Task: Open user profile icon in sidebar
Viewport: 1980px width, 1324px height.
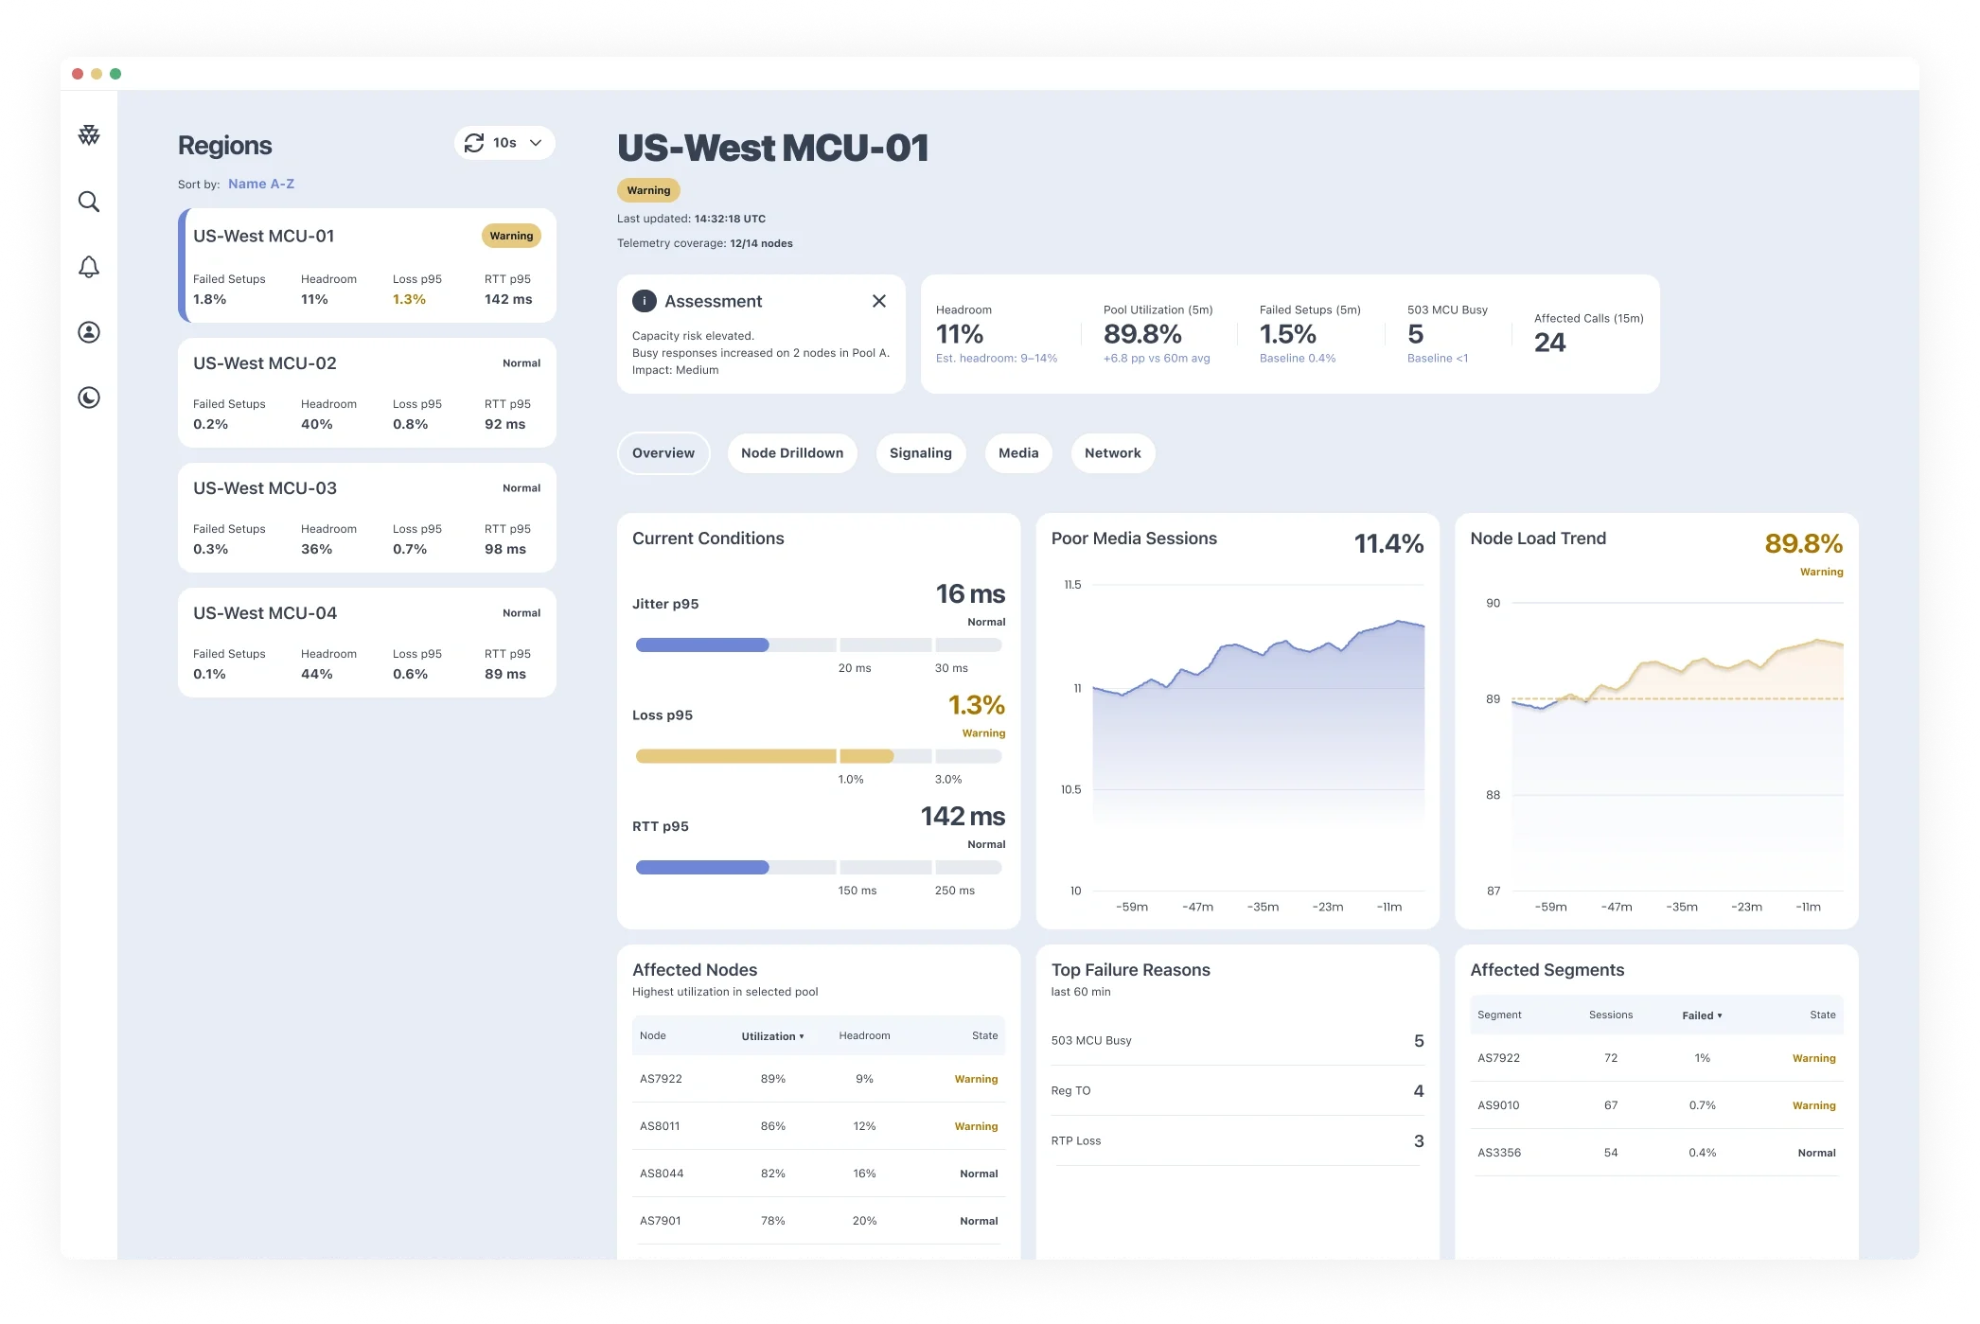Action: coord(89,332)
